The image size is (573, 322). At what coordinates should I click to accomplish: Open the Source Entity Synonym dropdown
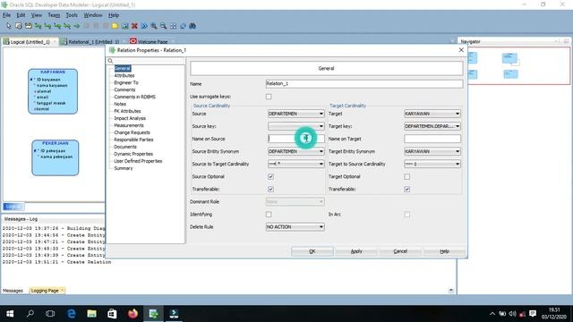pyautogui.click(x=296, y=151)
